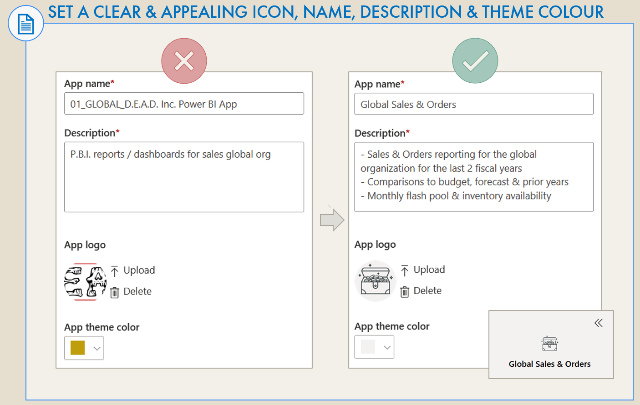Image resolution: width=640 pixels, height=405 pixels.
Task: Click the upload arrow icon beside the left app logo
Action: (x=115, y=270)
